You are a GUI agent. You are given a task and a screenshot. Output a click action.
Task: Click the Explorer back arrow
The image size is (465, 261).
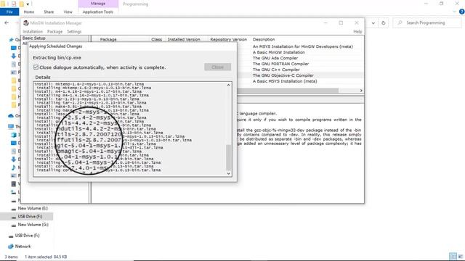coord(7,22)
